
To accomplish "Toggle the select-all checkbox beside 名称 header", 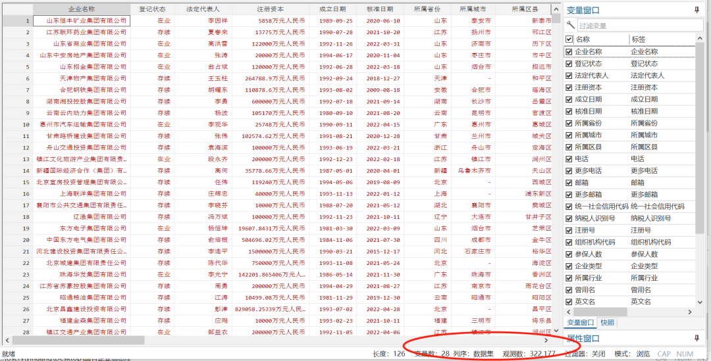I will coord(569,40).
